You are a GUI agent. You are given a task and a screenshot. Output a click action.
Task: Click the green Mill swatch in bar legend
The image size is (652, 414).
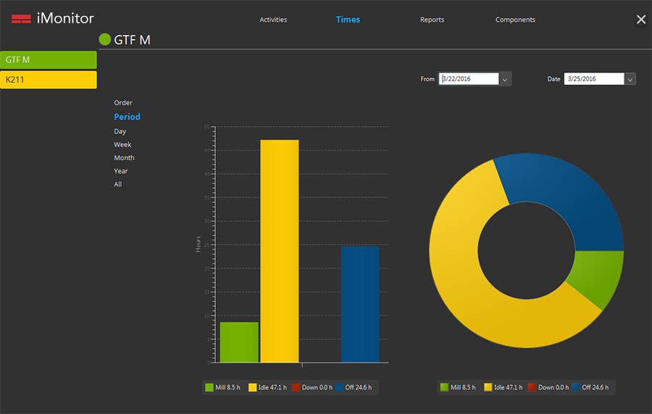pyautogui.click(x=209, y=388)
